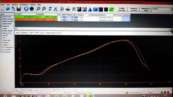
Task: Switch to the Axe X : Régime Moteur tab
Action: [x=51, y=33]
